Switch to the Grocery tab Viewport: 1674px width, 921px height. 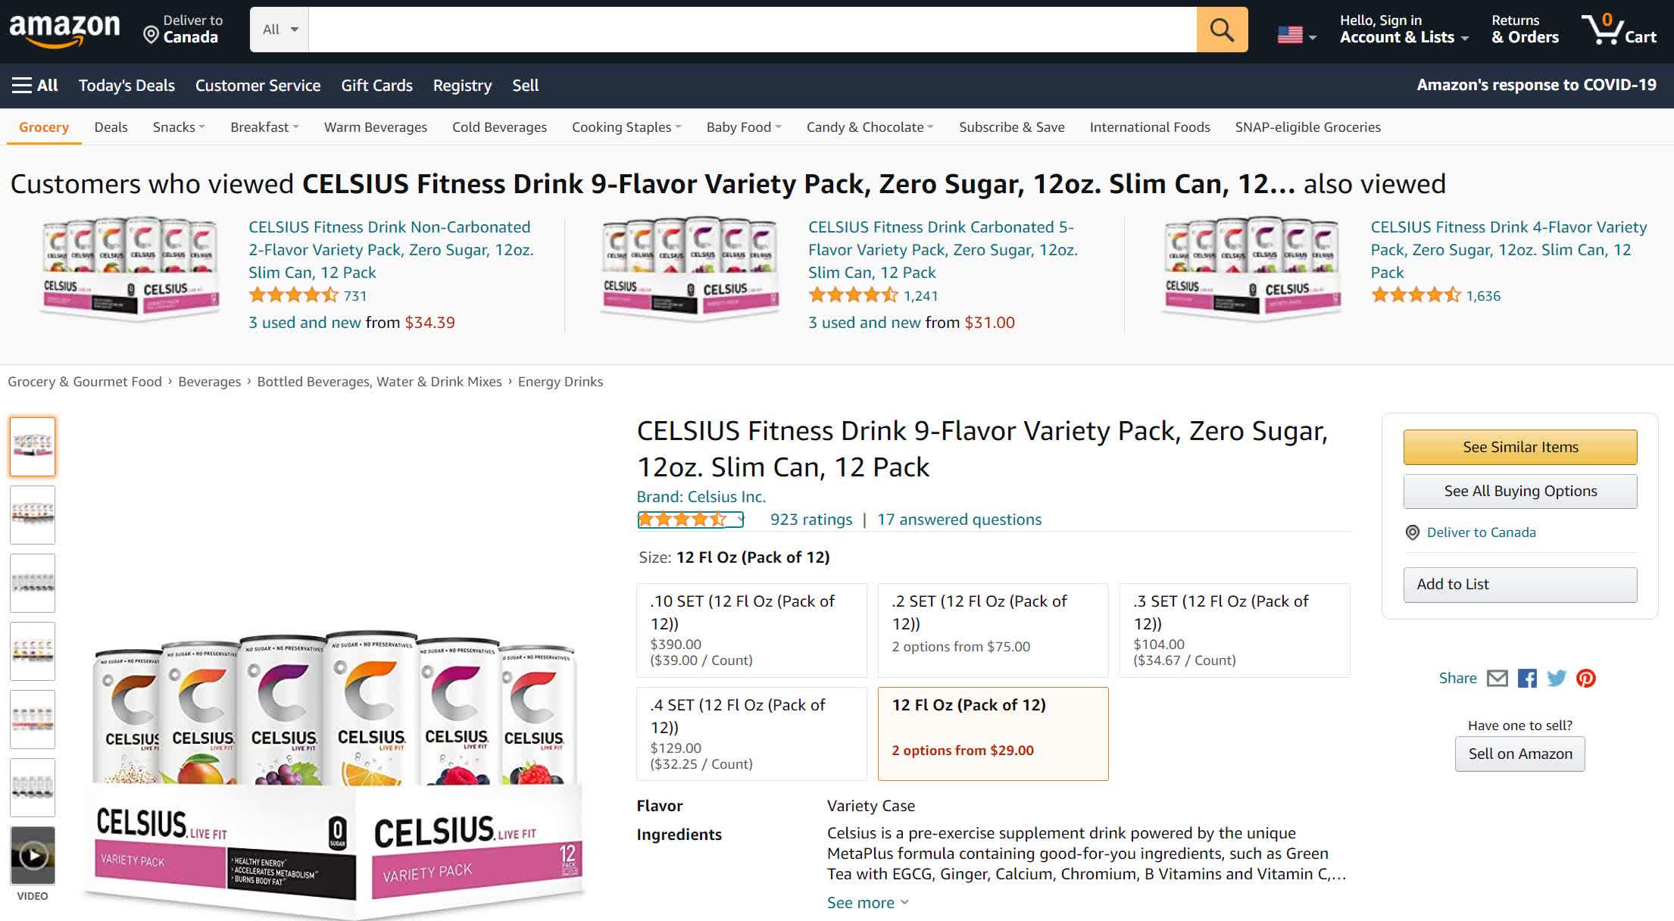tap(43, 126)
